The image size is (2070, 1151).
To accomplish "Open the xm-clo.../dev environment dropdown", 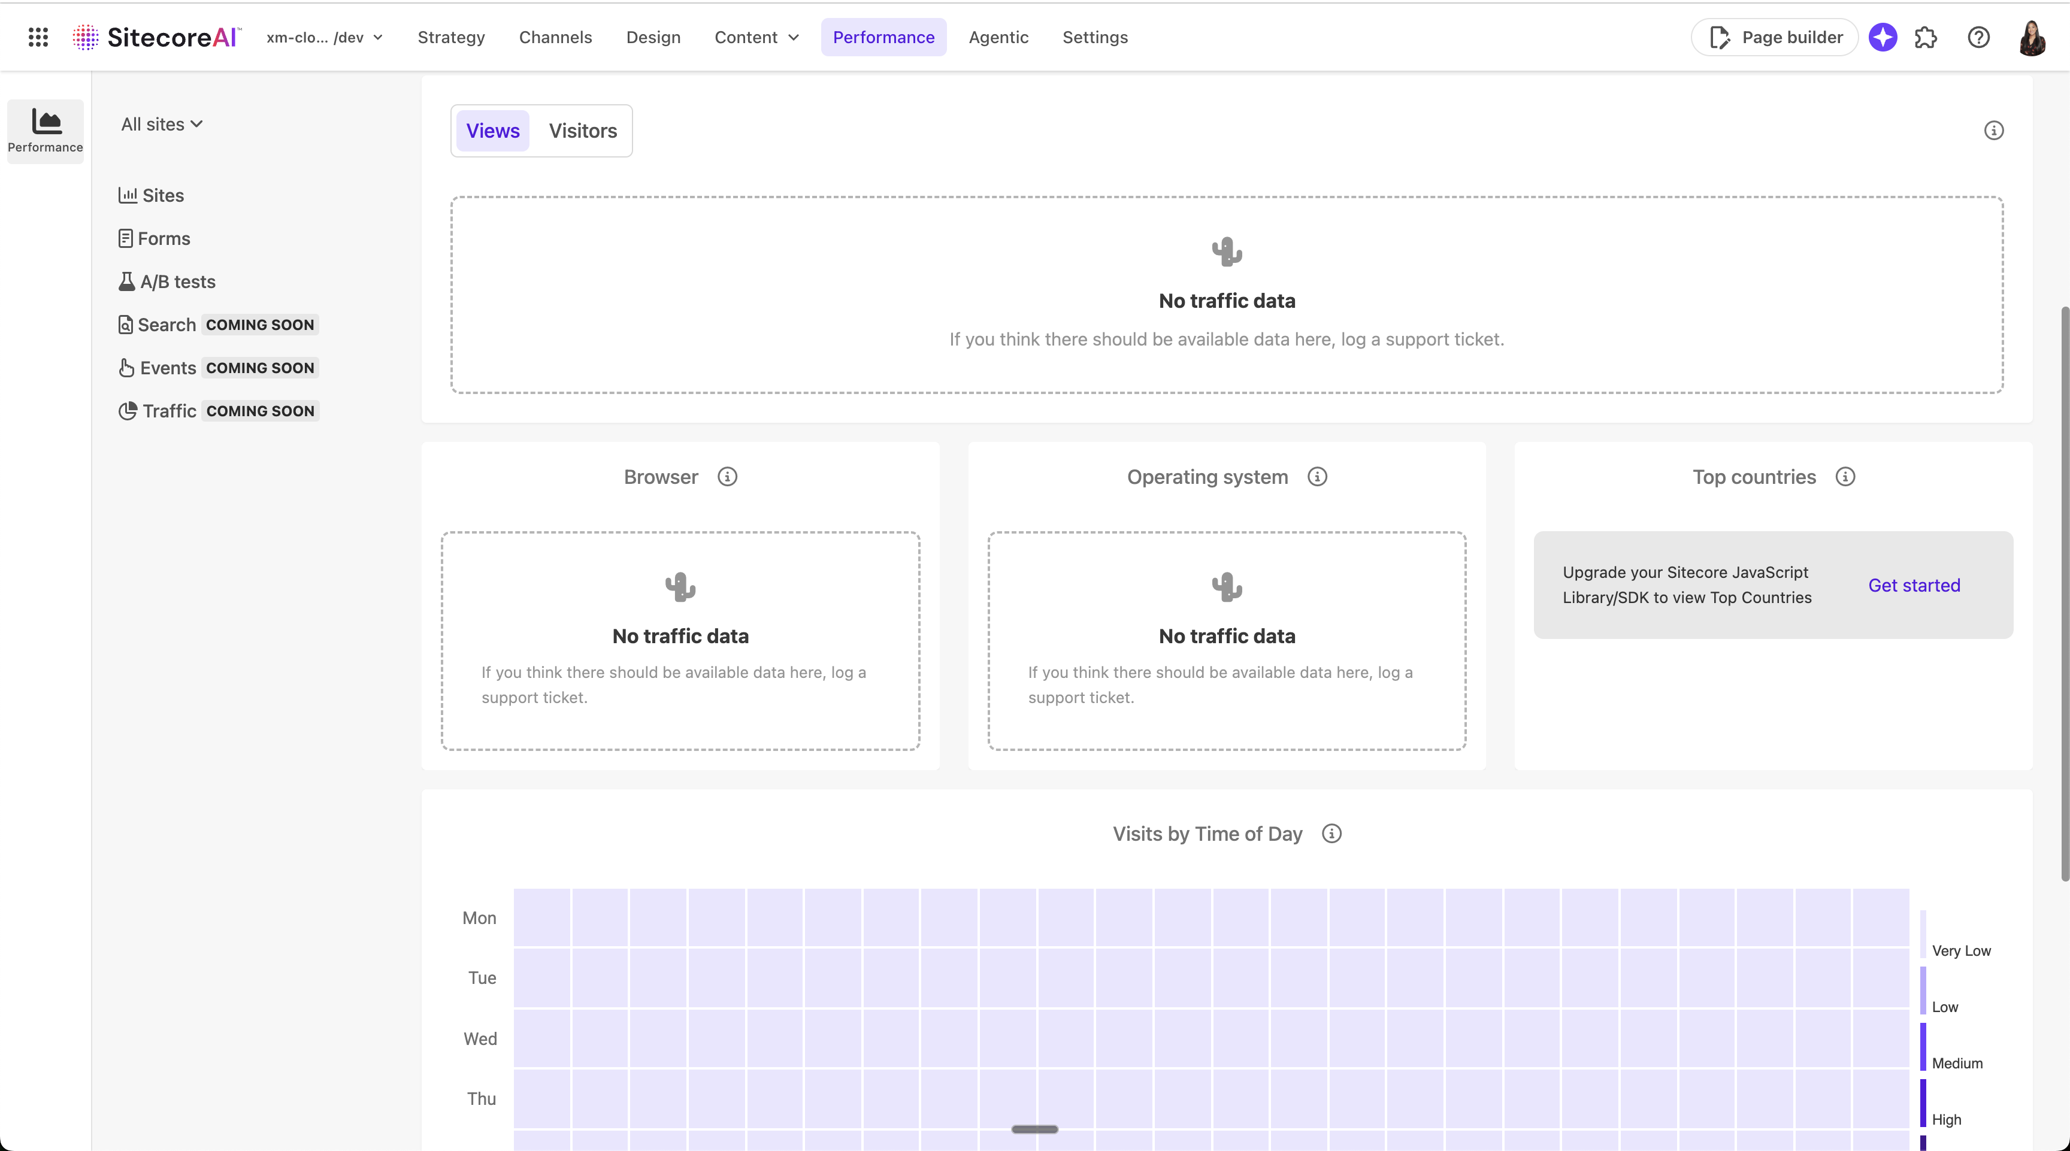I will [x=324, y=37].
